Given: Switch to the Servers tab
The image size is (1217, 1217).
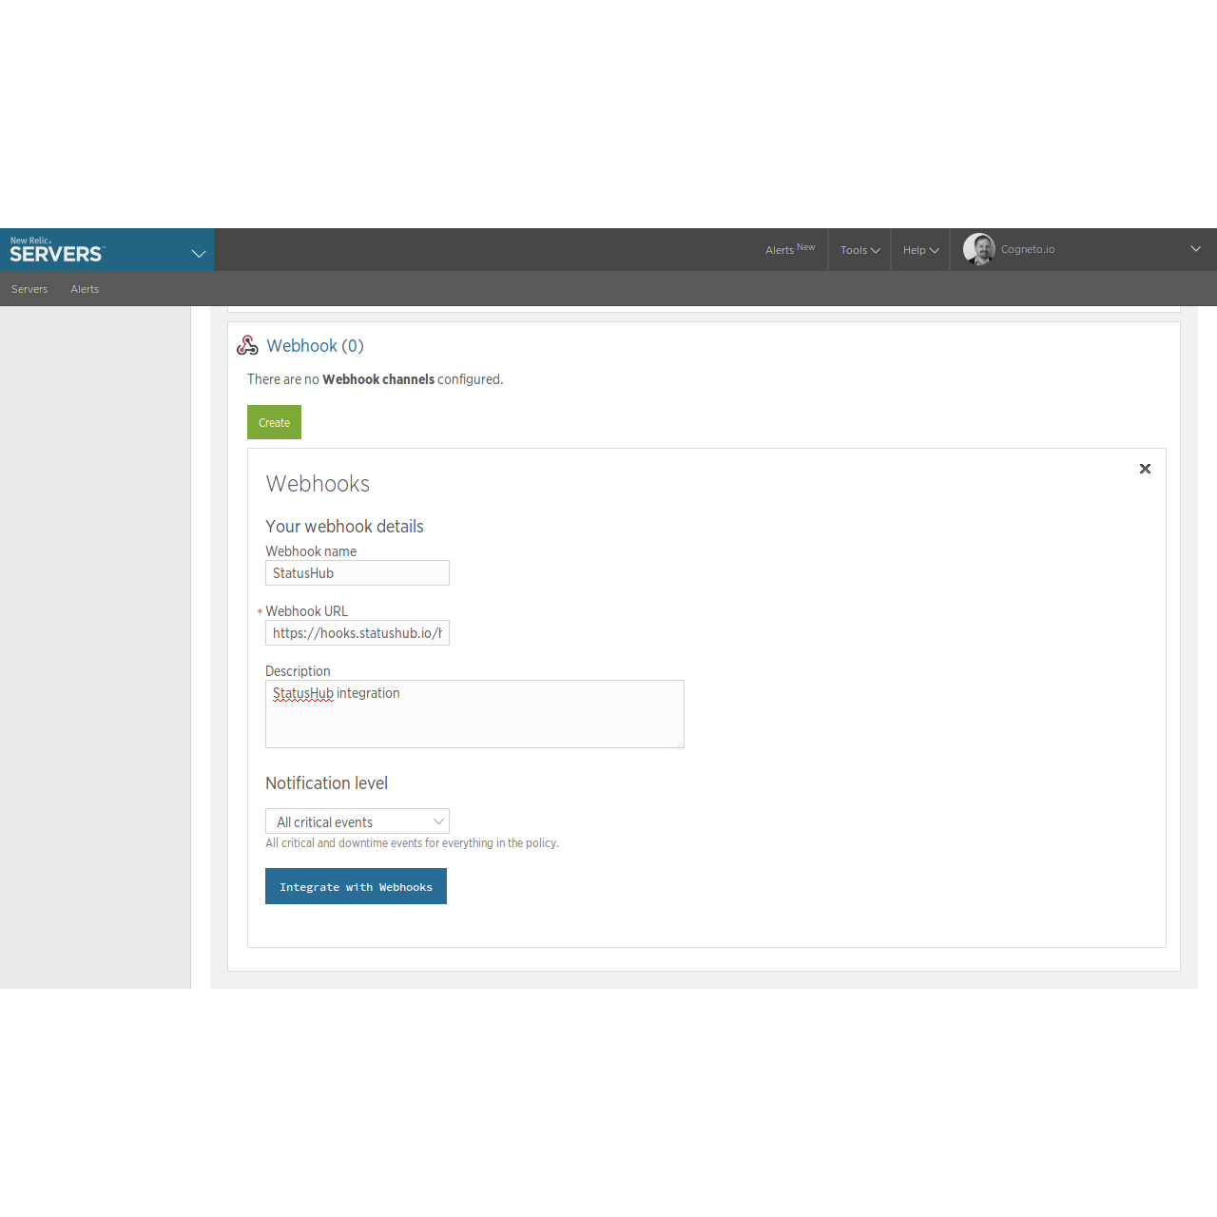Looking at the screenshot, I should 29,289.
